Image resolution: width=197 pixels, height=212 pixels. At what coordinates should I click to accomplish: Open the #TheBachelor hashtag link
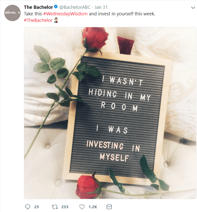click(x=38, y=20)
